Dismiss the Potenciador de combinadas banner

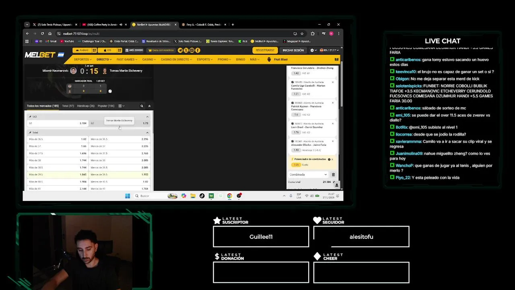(332, 159)
